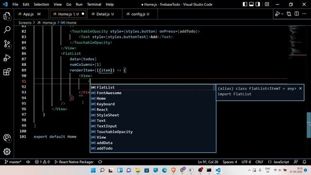Open the Manage gear menu

click(7, 152)
